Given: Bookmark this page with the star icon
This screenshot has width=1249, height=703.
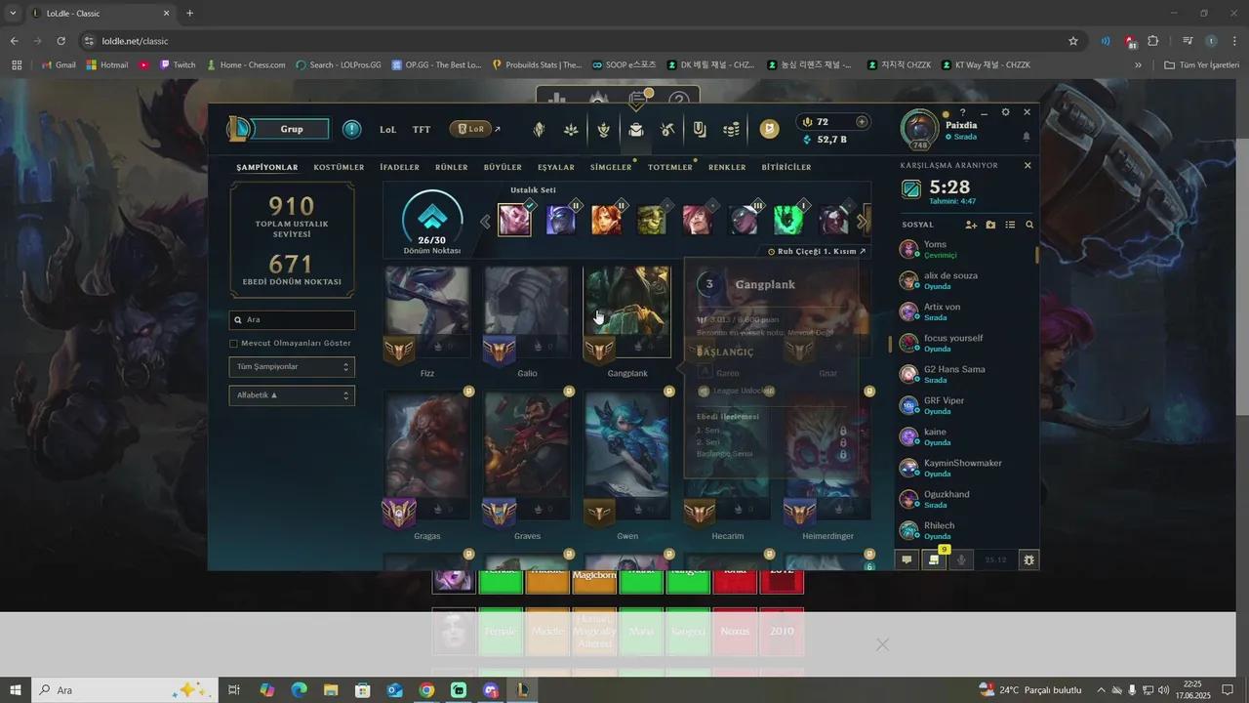Looking at the screenshot, I should tap(1073, 41).
